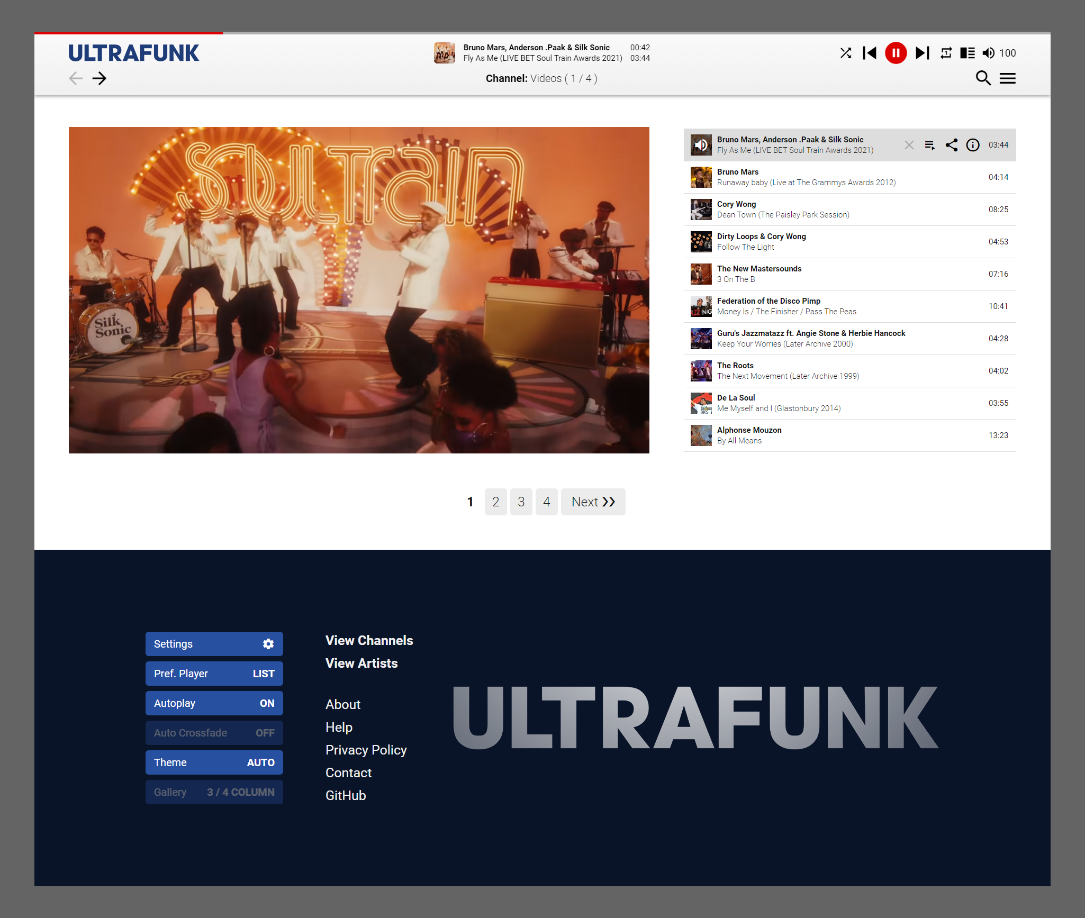Click header track thumbnail
1085x918 pixels.
[x=445, y=53]
